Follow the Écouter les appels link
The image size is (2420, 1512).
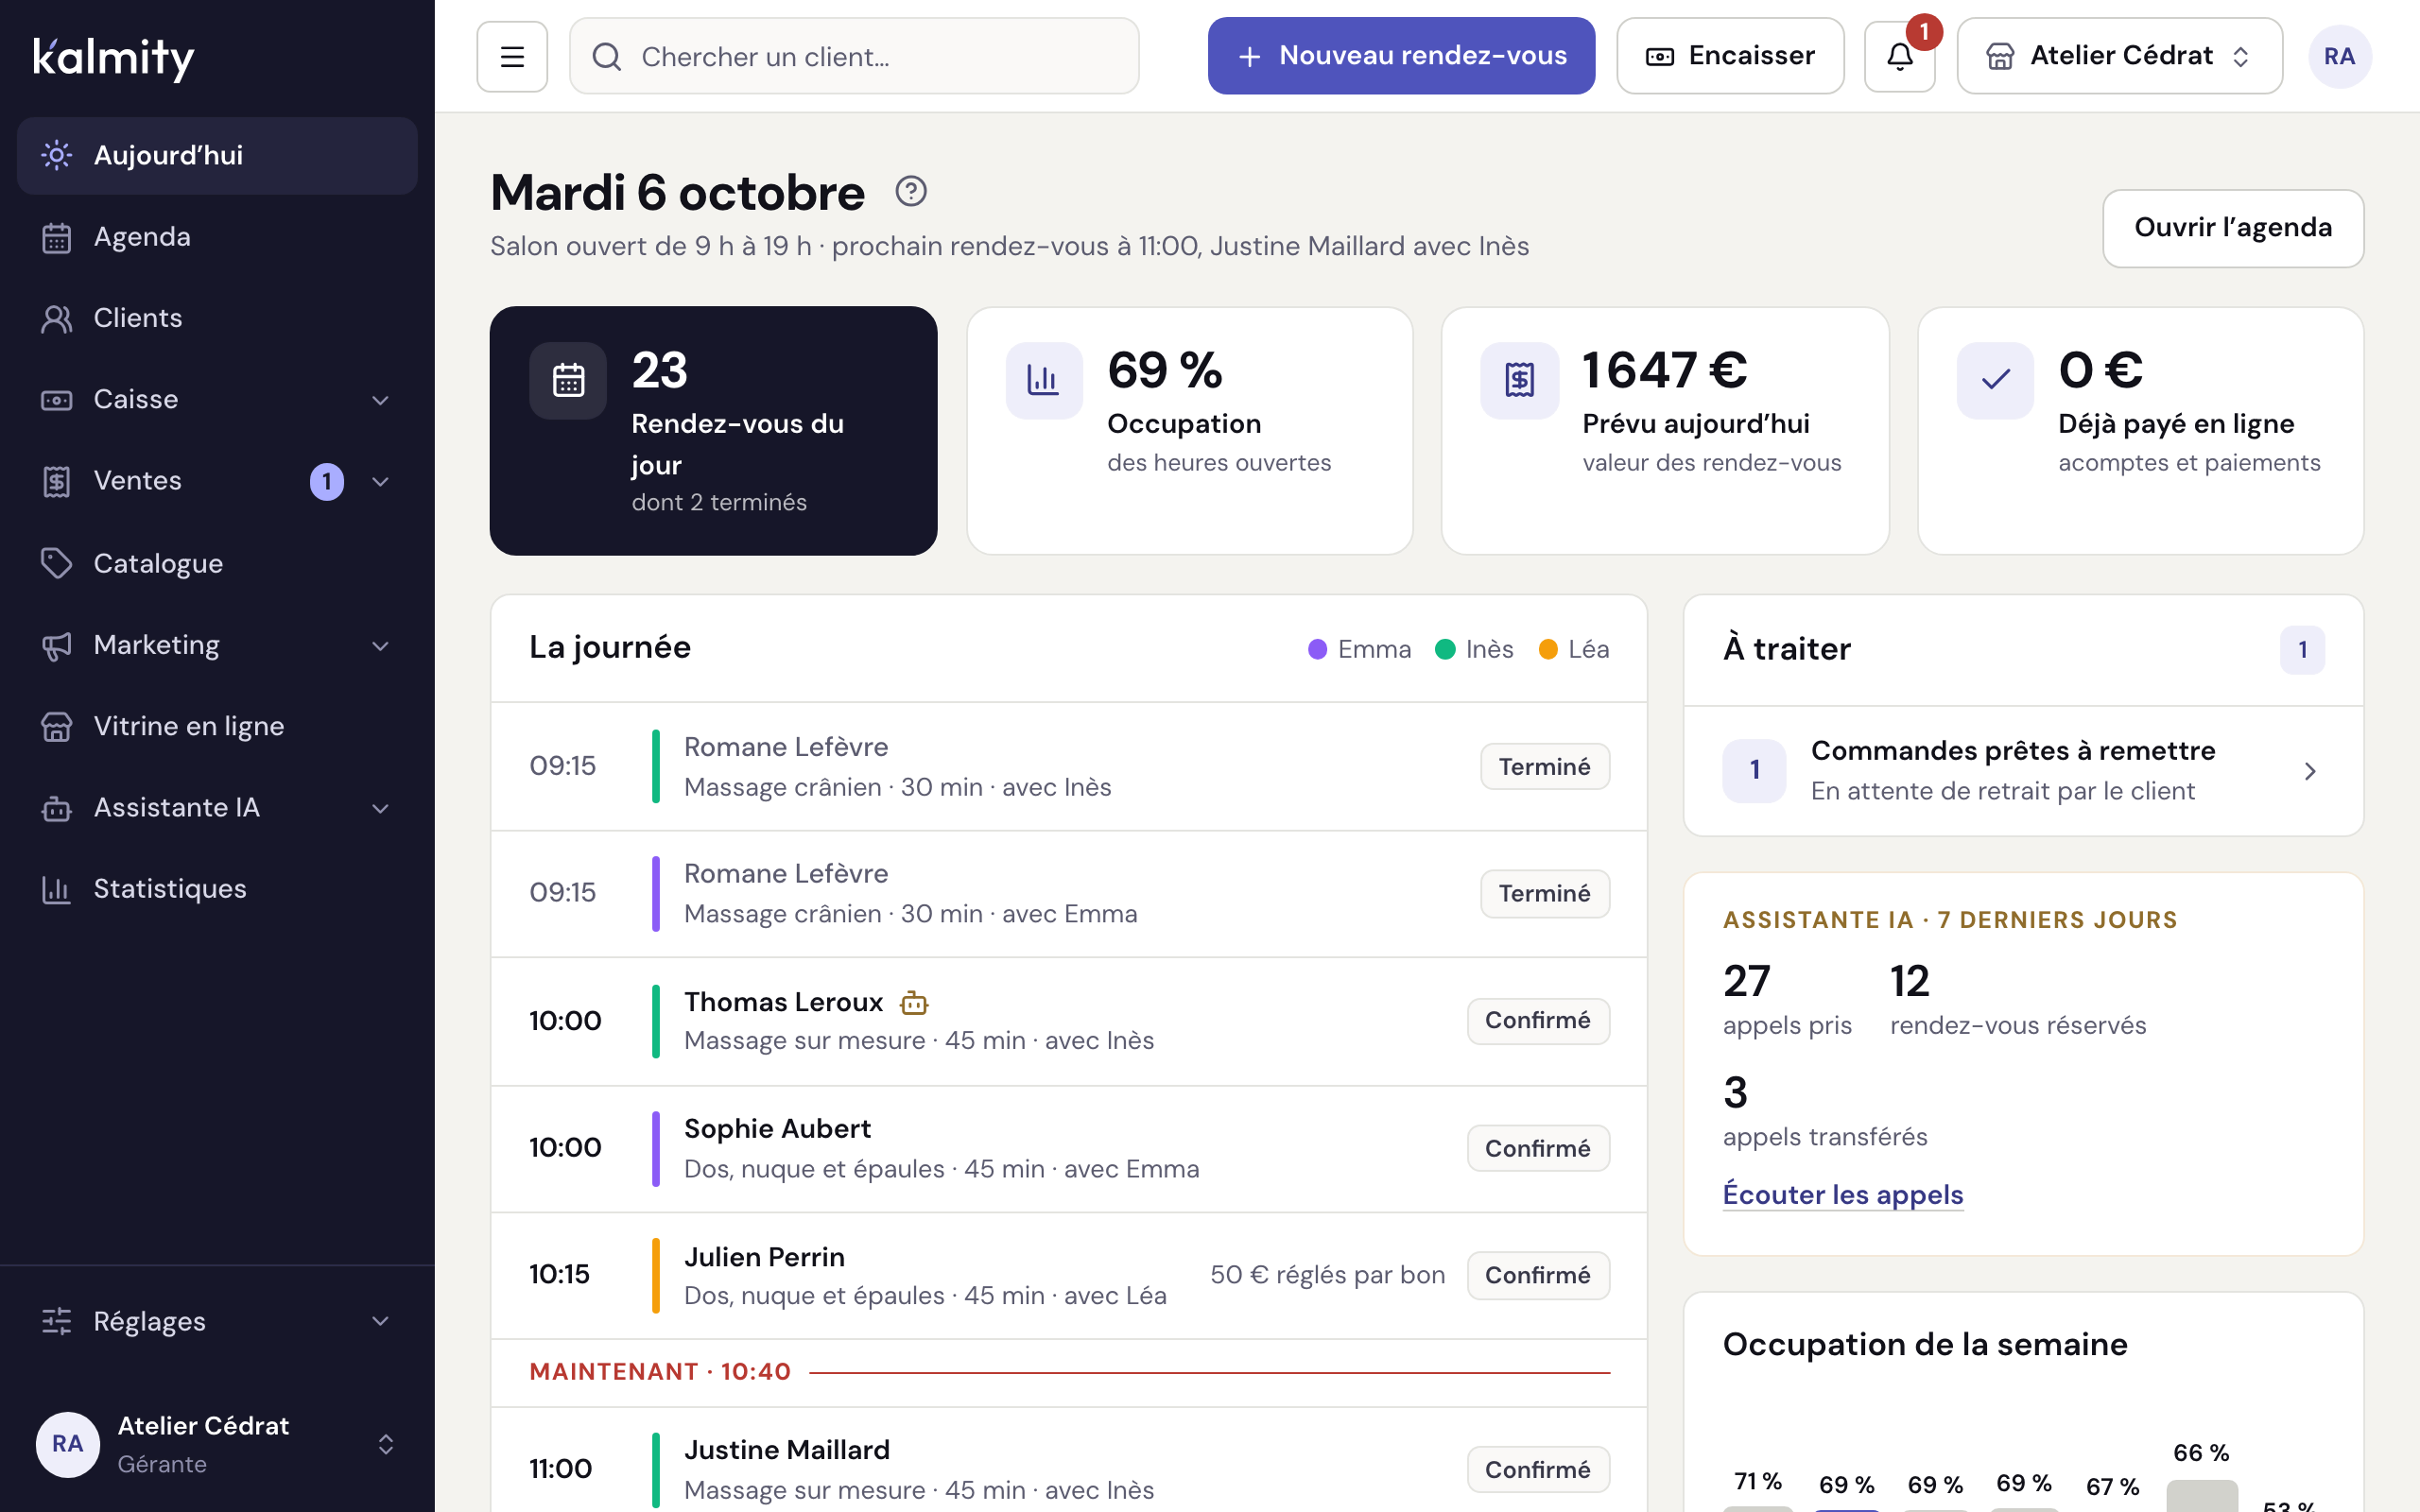click(1842, 1194)
